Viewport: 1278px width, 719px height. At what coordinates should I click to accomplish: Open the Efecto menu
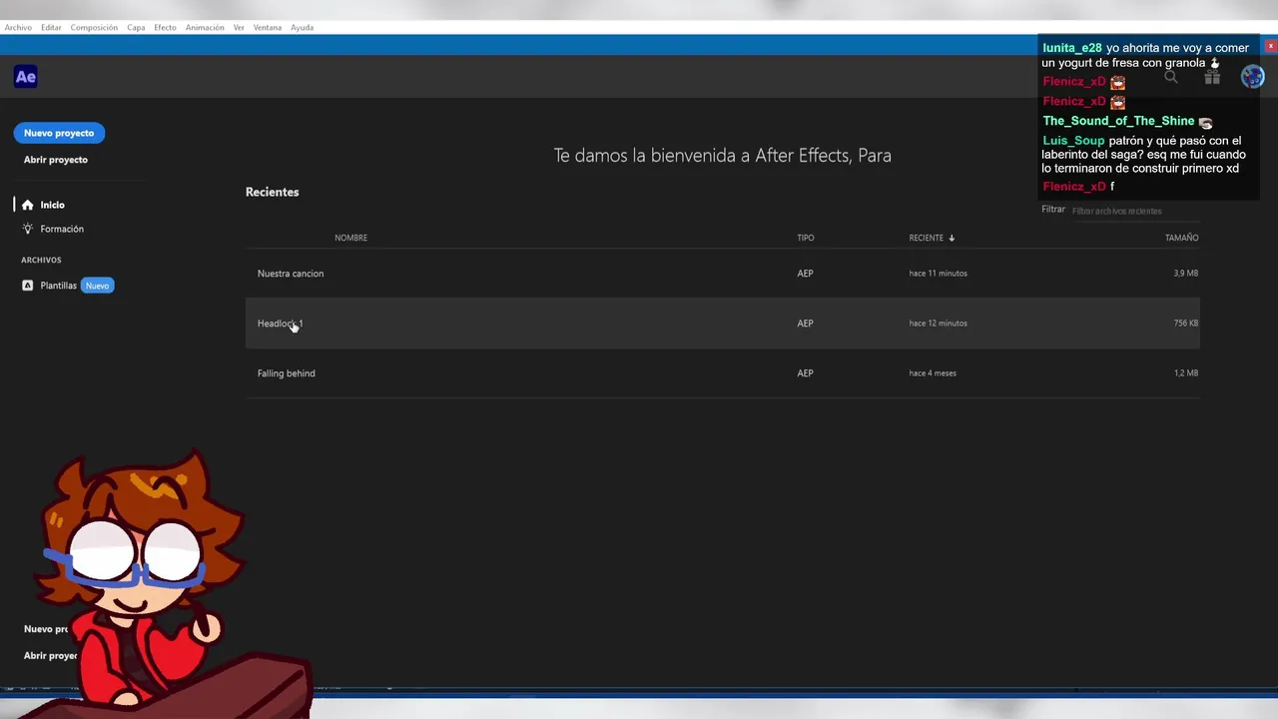click(165, 27)
